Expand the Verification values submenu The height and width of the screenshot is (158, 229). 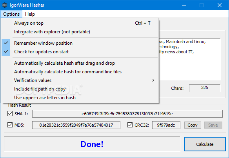click(x=80, y=80)
